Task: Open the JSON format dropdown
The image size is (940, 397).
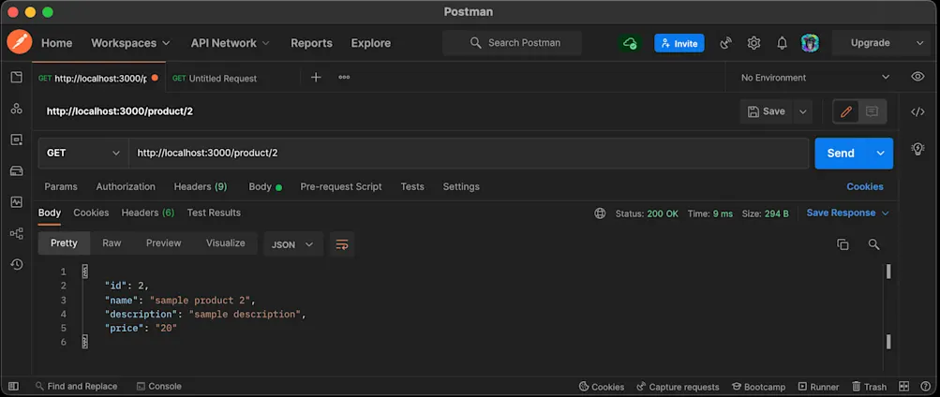Action: pos(293,244)
